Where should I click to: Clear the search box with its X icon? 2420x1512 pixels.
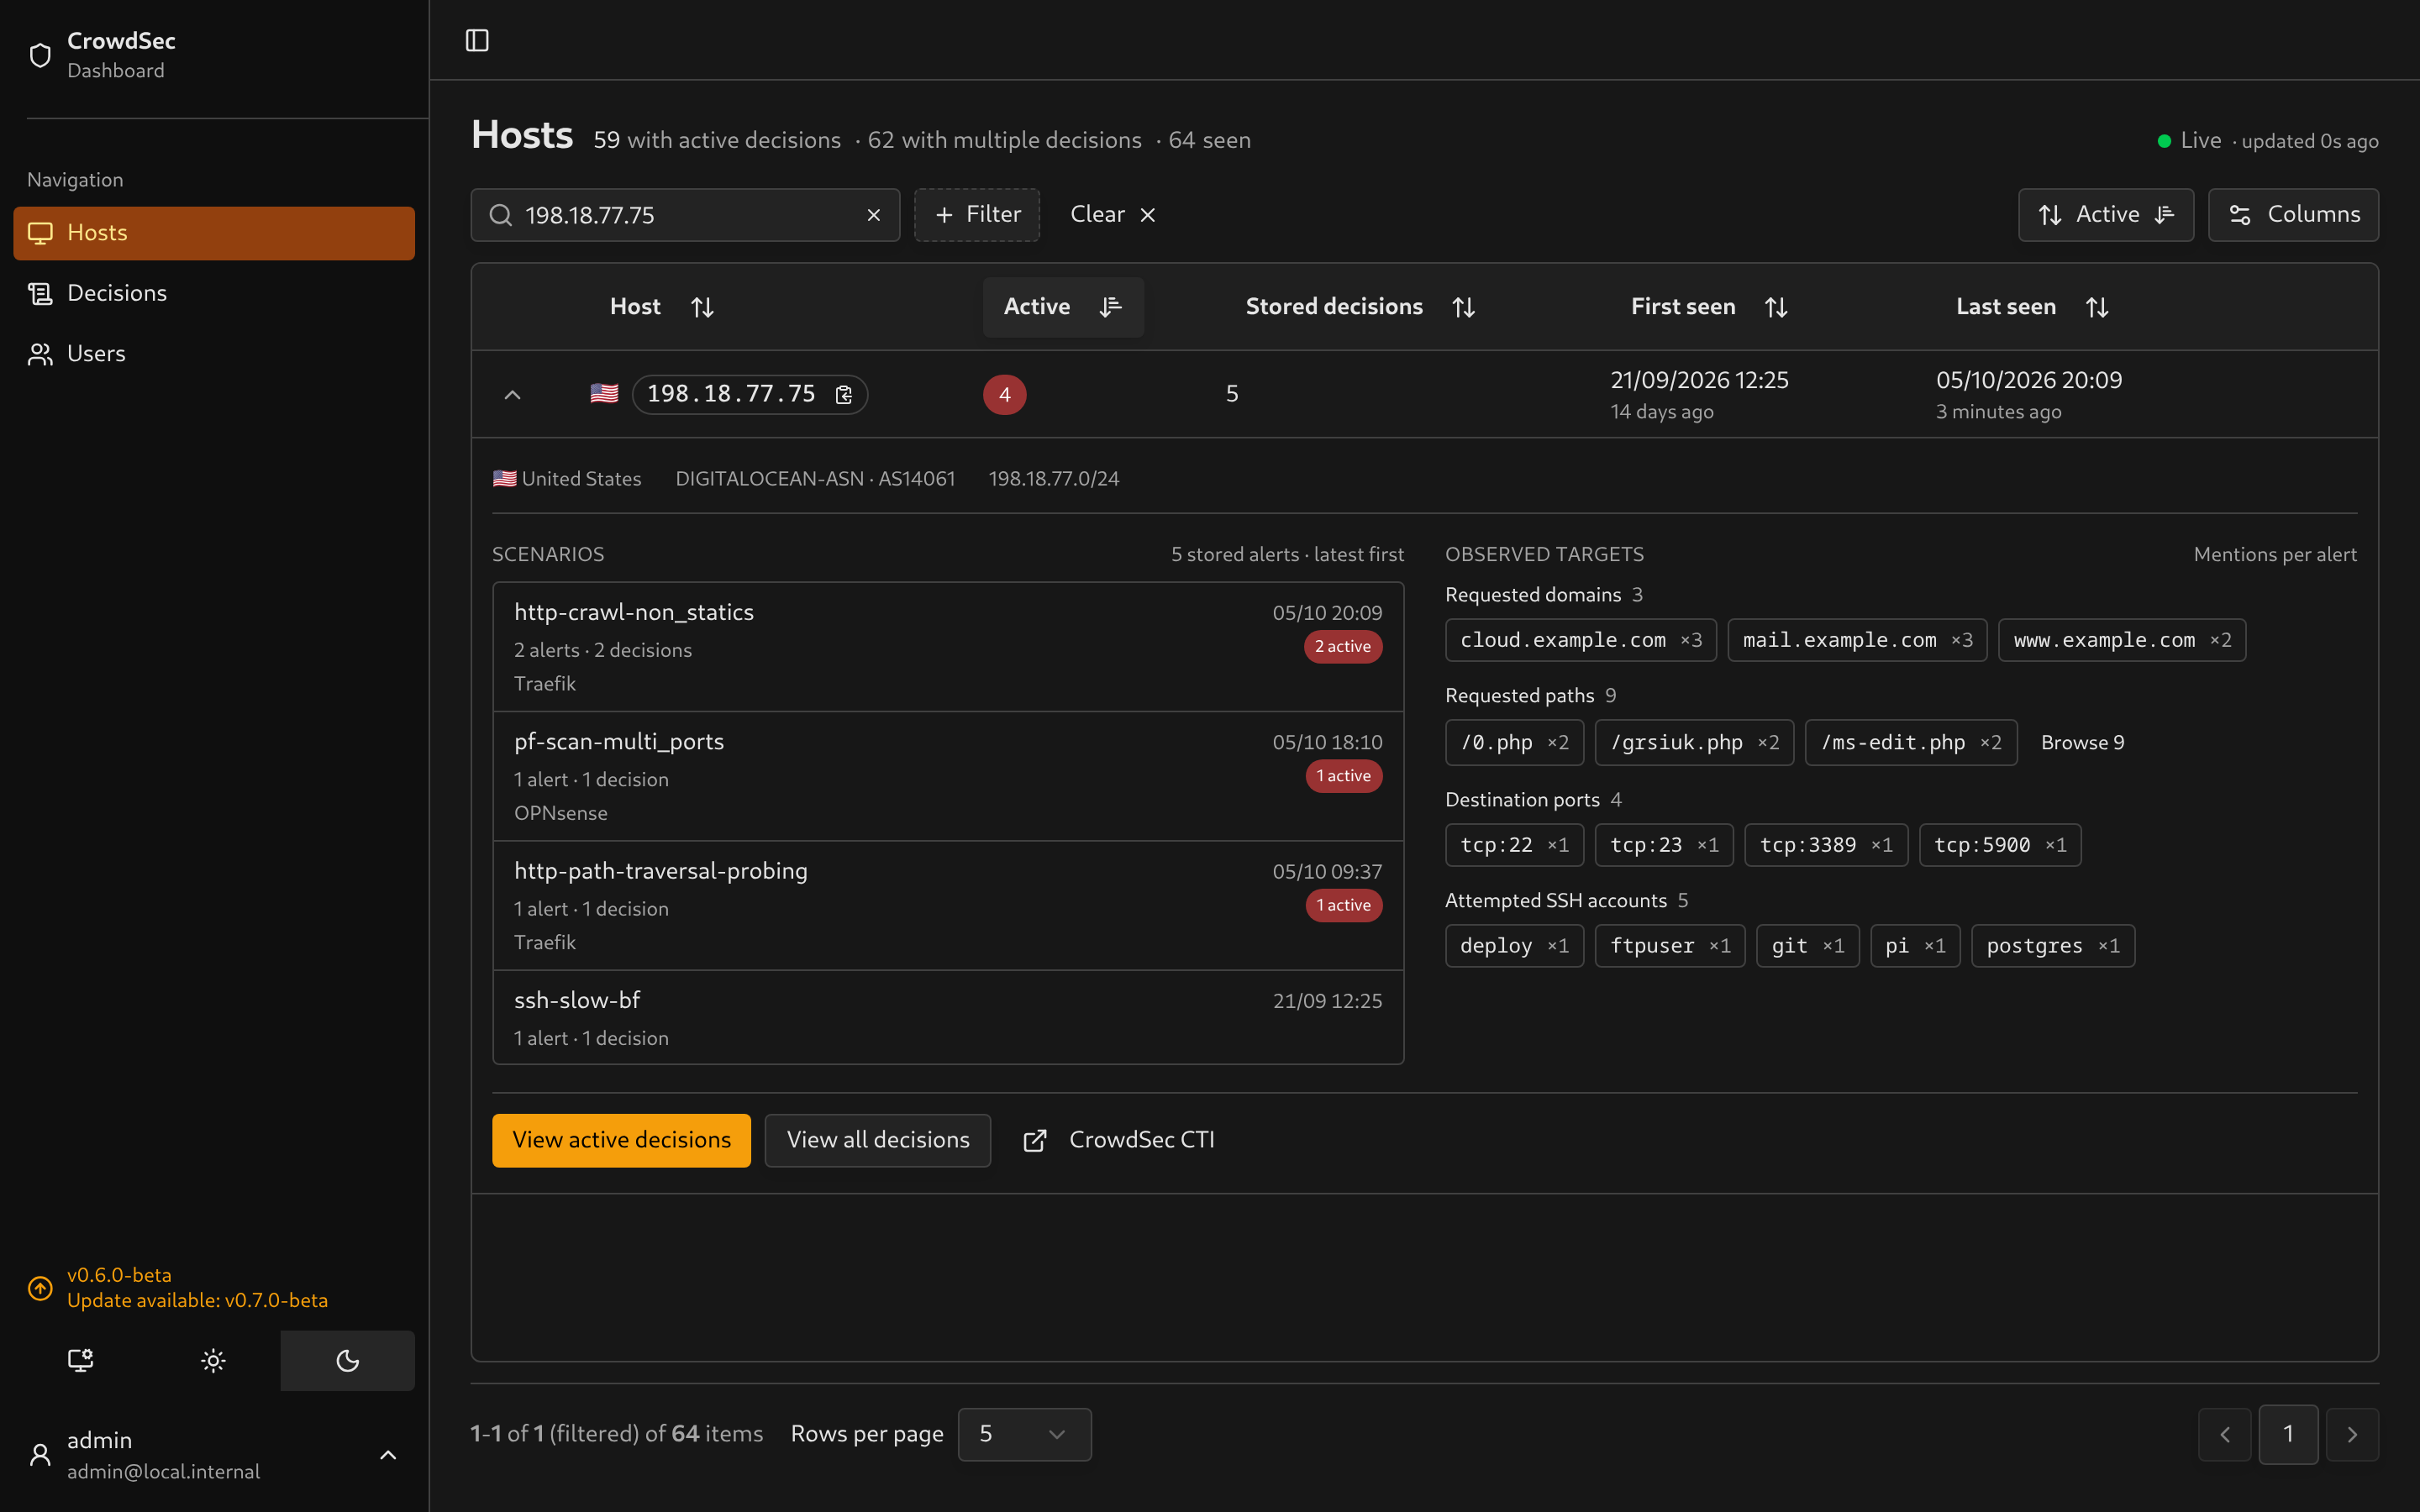click(873, 215)
